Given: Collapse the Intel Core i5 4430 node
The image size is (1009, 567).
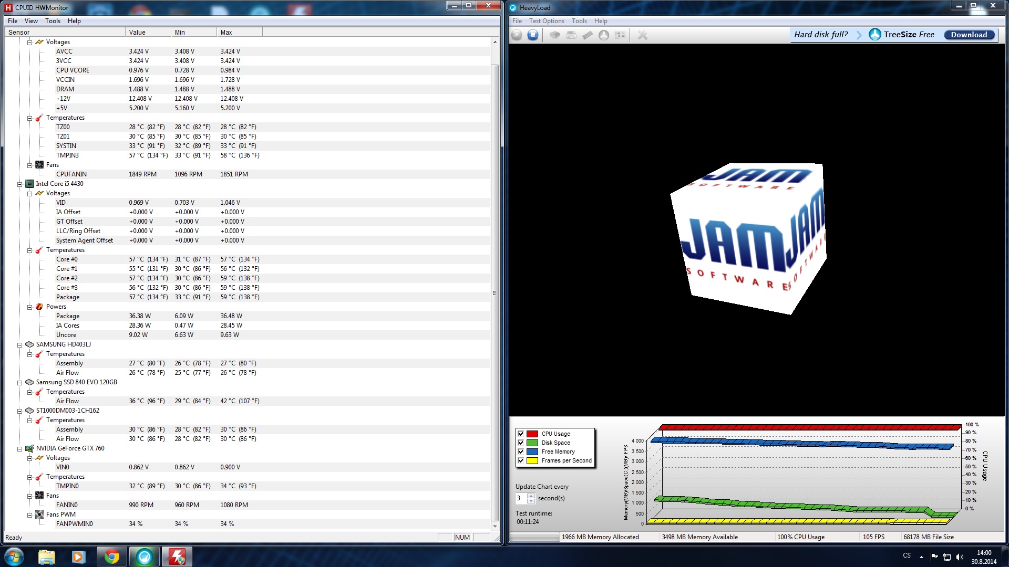Looking at the screenshot, I should [20, 184].
